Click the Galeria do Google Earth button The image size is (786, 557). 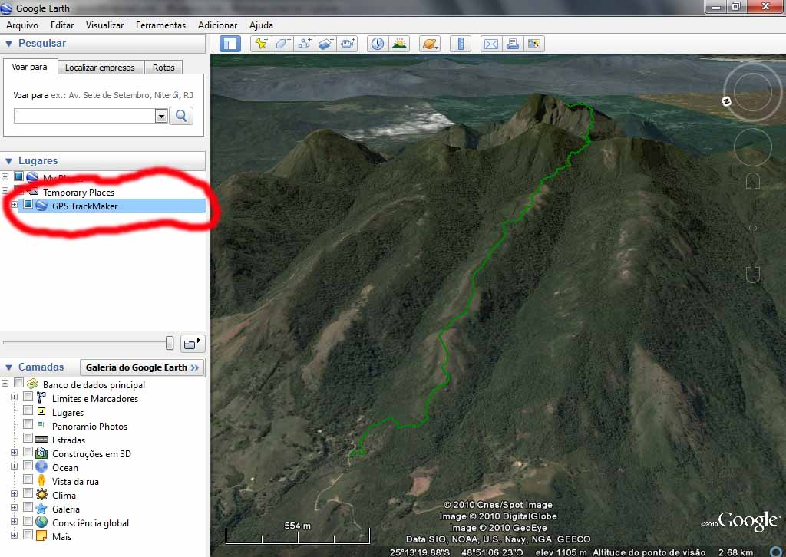click(x=142, y=367)
